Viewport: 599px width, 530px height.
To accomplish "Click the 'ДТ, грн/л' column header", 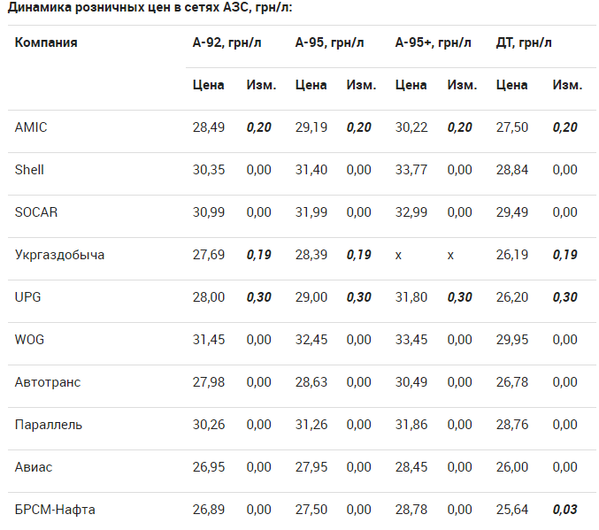I will coord(524,42).
